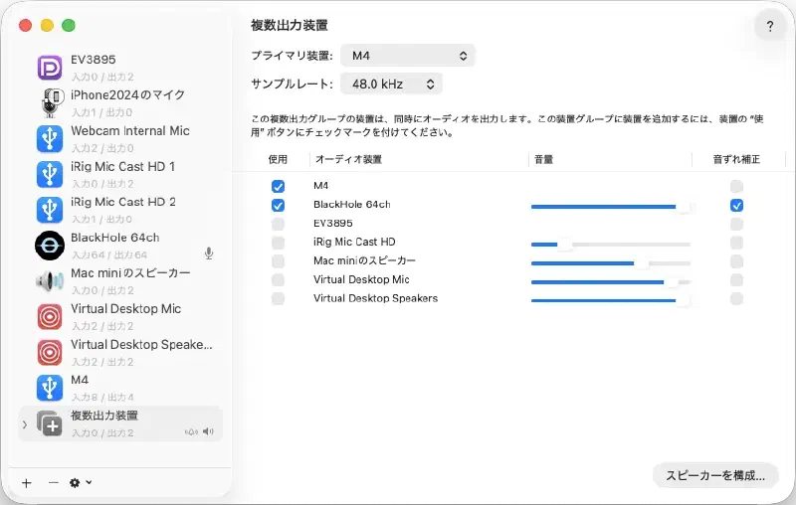Click the 使用 column header
The height and width of the screenshot is (505, 796).
click(278, 159)
